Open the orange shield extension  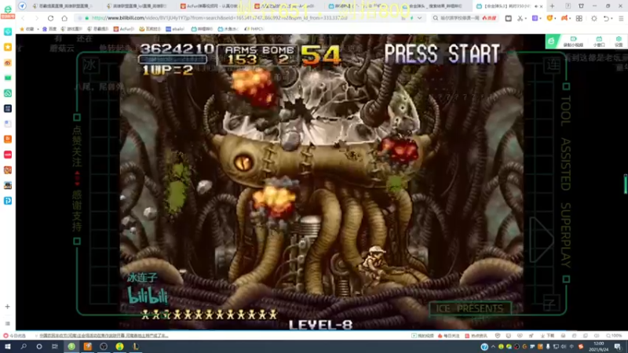pyautogui.click(x=549, y=18)
